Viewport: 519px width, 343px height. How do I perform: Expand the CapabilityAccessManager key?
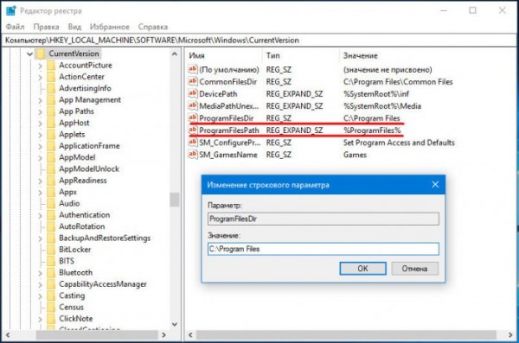[x=40, y=284]
